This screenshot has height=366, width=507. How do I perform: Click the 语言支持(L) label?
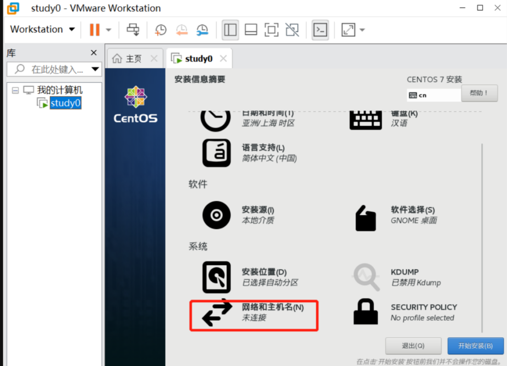tap(263, 148)
